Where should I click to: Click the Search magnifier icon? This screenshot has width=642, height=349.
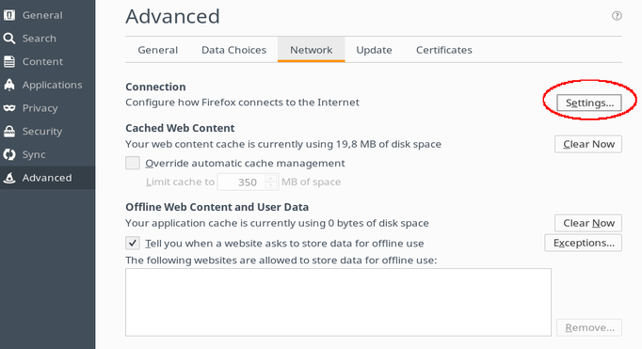pos(9,39)
